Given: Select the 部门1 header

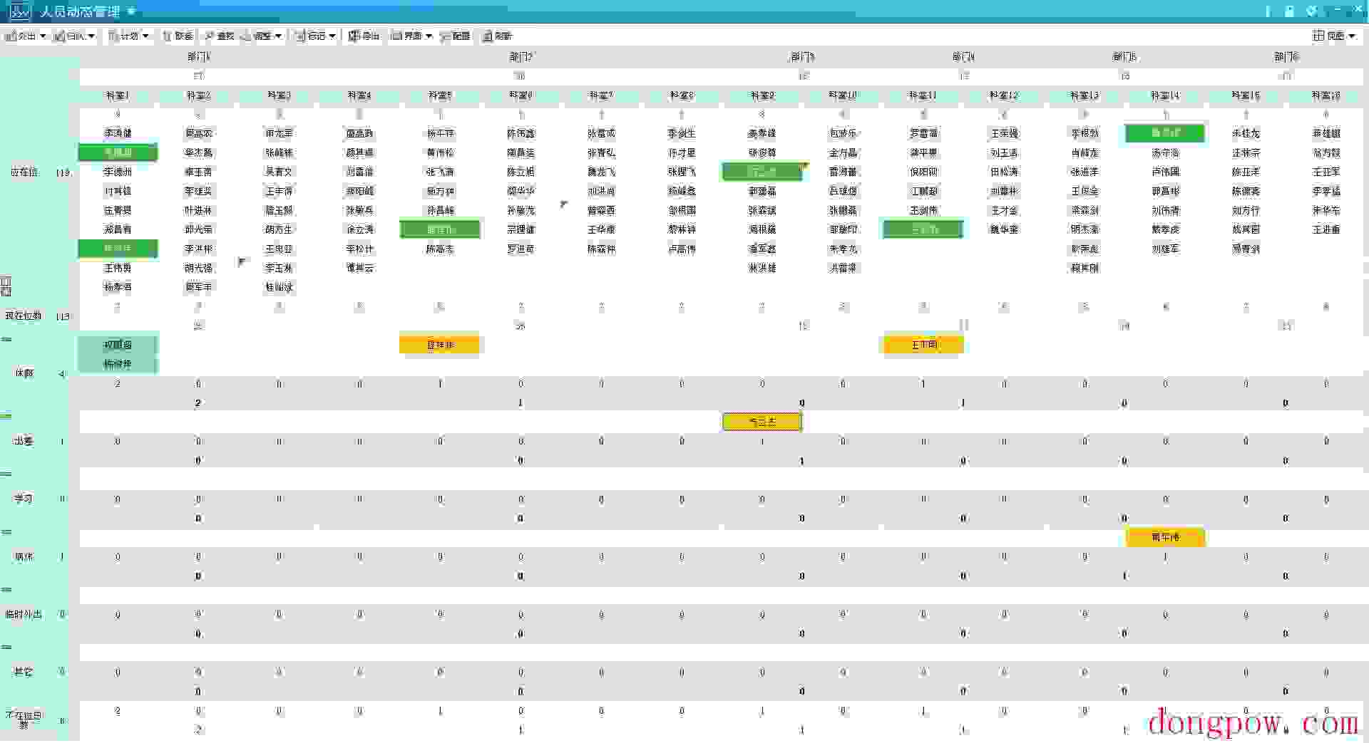Looking at the screenshot, I should (199, 56).
